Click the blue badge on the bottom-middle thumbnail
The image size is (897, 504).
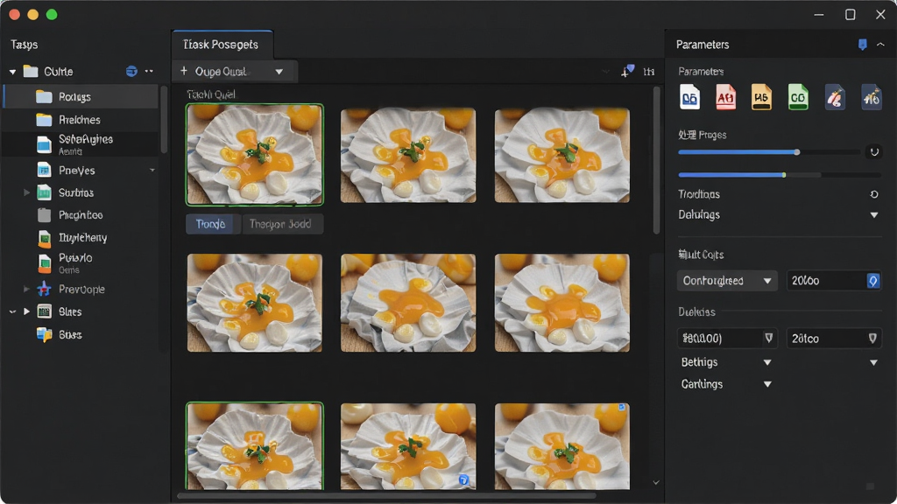[463, 480]
